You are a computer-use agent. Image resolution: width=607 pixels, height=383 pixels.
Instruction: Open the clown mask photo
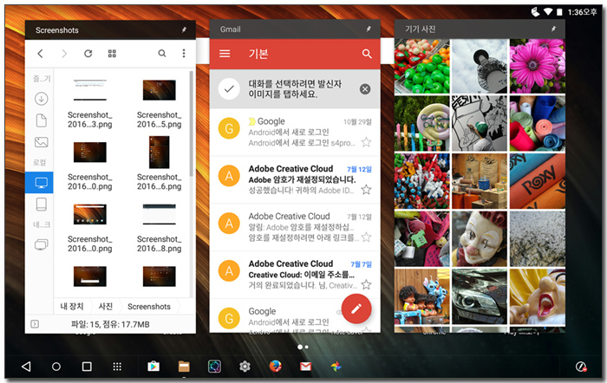(480, 238)
